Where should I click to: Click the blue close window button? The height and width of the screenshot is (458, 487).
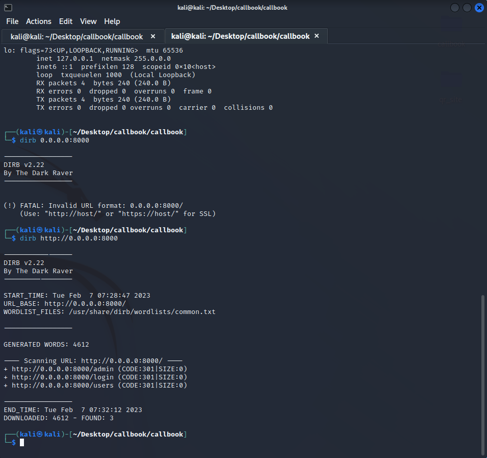coord(478,7)
